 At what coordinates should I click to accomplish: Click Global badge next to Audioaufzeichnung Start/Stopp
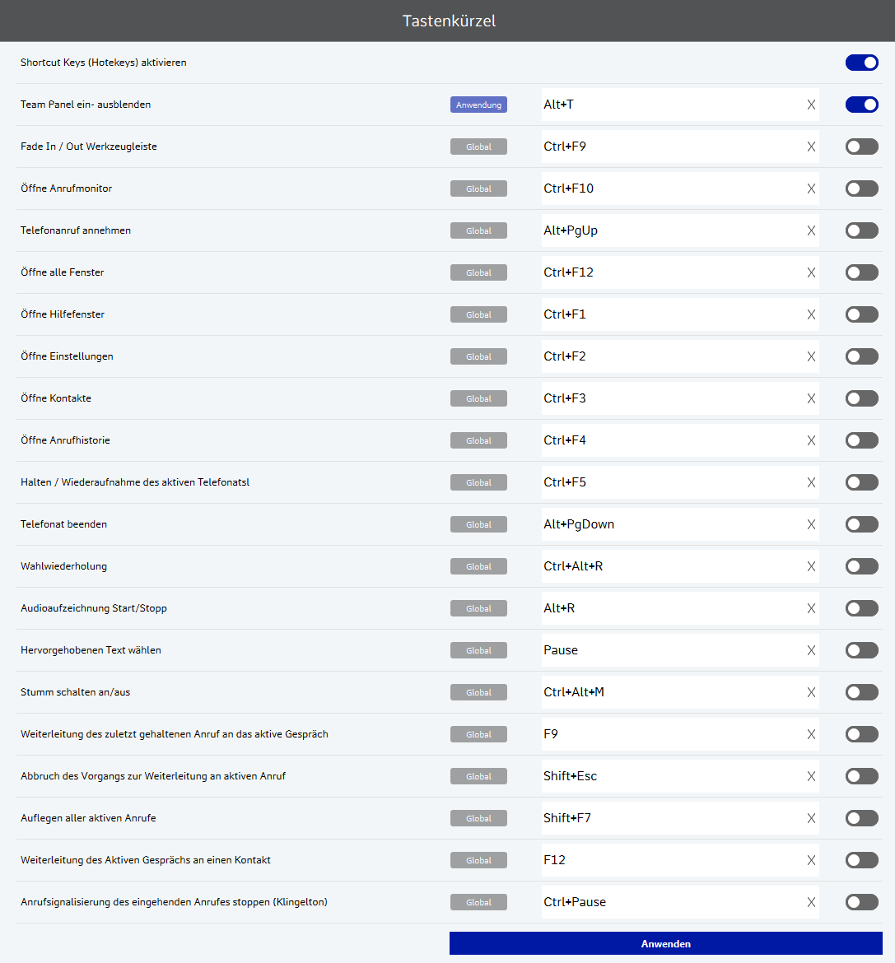(x=478, y=608)
